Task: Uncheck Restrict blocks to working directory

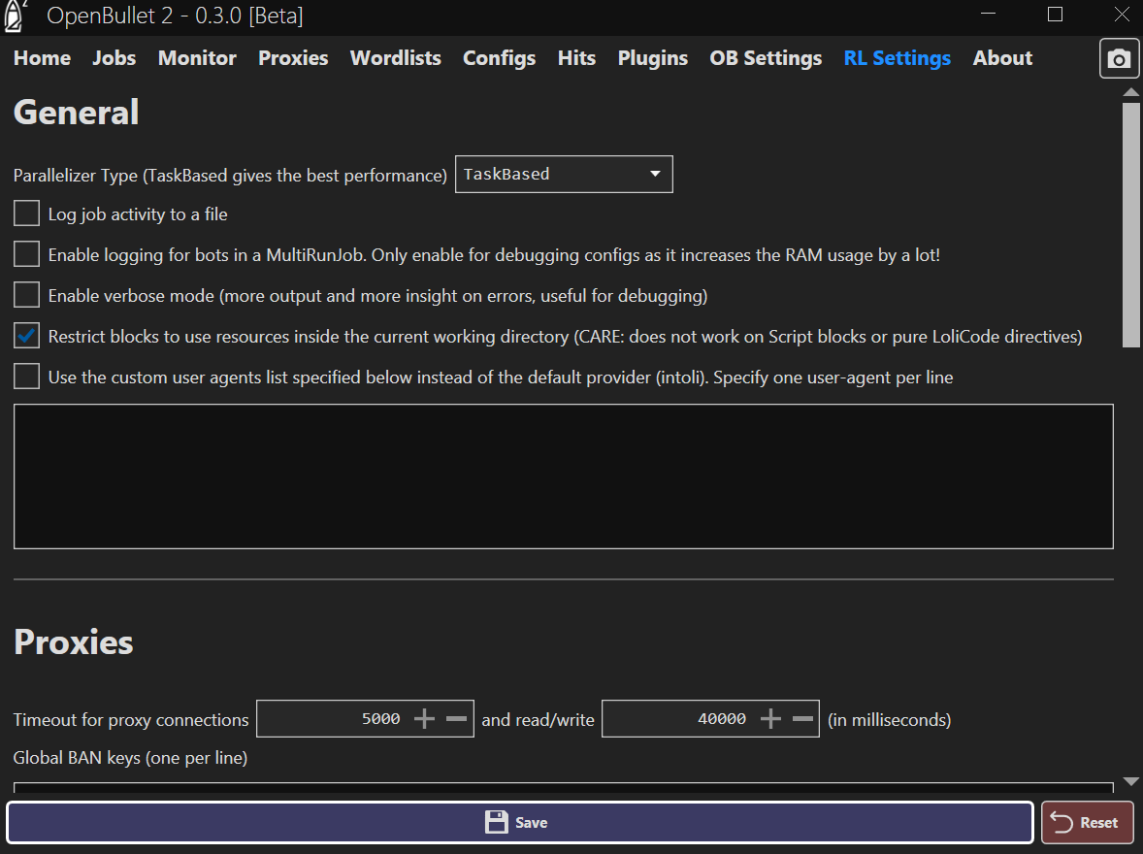Action: pyautogui.click(x=27, y=336)
